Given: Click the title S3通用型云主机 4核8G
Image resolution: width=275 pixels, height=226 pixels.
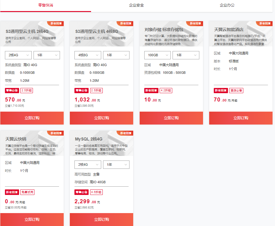Looking at the screenshot, I should click(97, 32).
